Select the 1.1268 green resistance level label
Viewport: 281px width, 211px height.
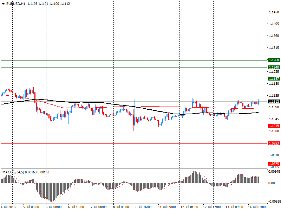coord(274,60)
